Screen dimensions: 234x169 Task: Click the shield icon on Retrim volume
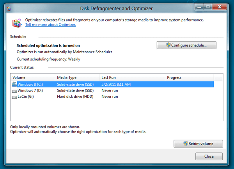tap(186, 144)
